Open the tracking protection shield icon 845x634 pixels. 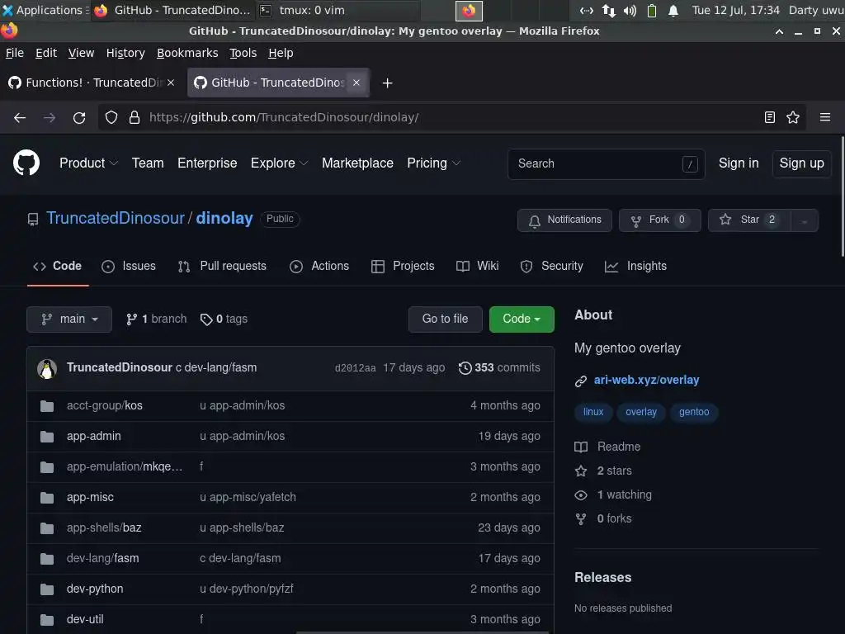111,117
